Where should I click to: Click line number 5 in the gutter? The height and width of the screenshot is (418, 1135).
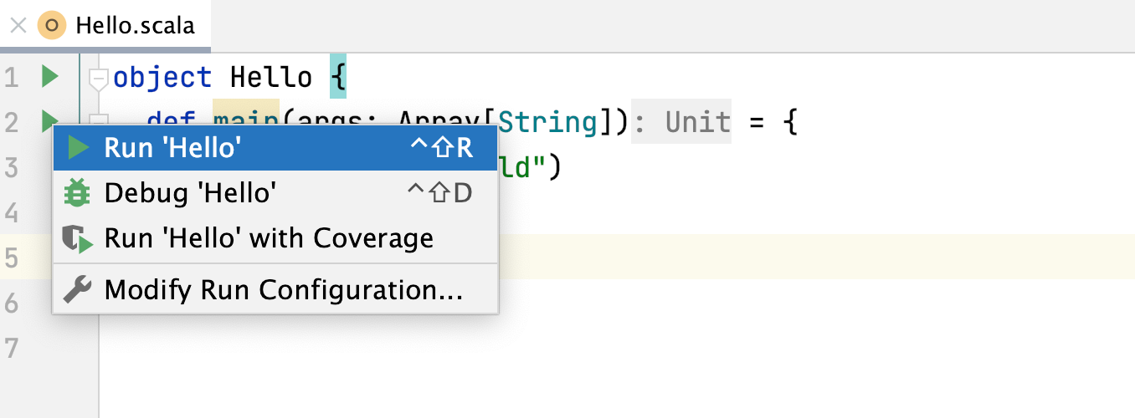point(11,257)
